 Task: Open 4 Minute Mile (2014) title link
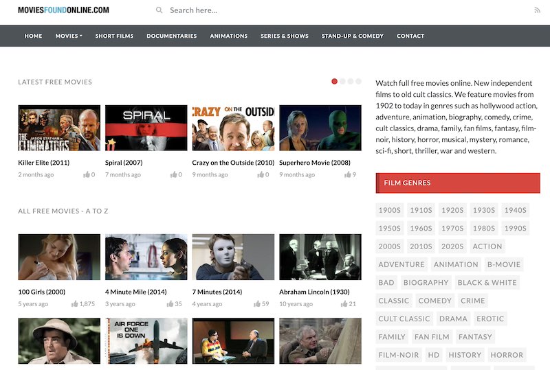tap(135, 292)
